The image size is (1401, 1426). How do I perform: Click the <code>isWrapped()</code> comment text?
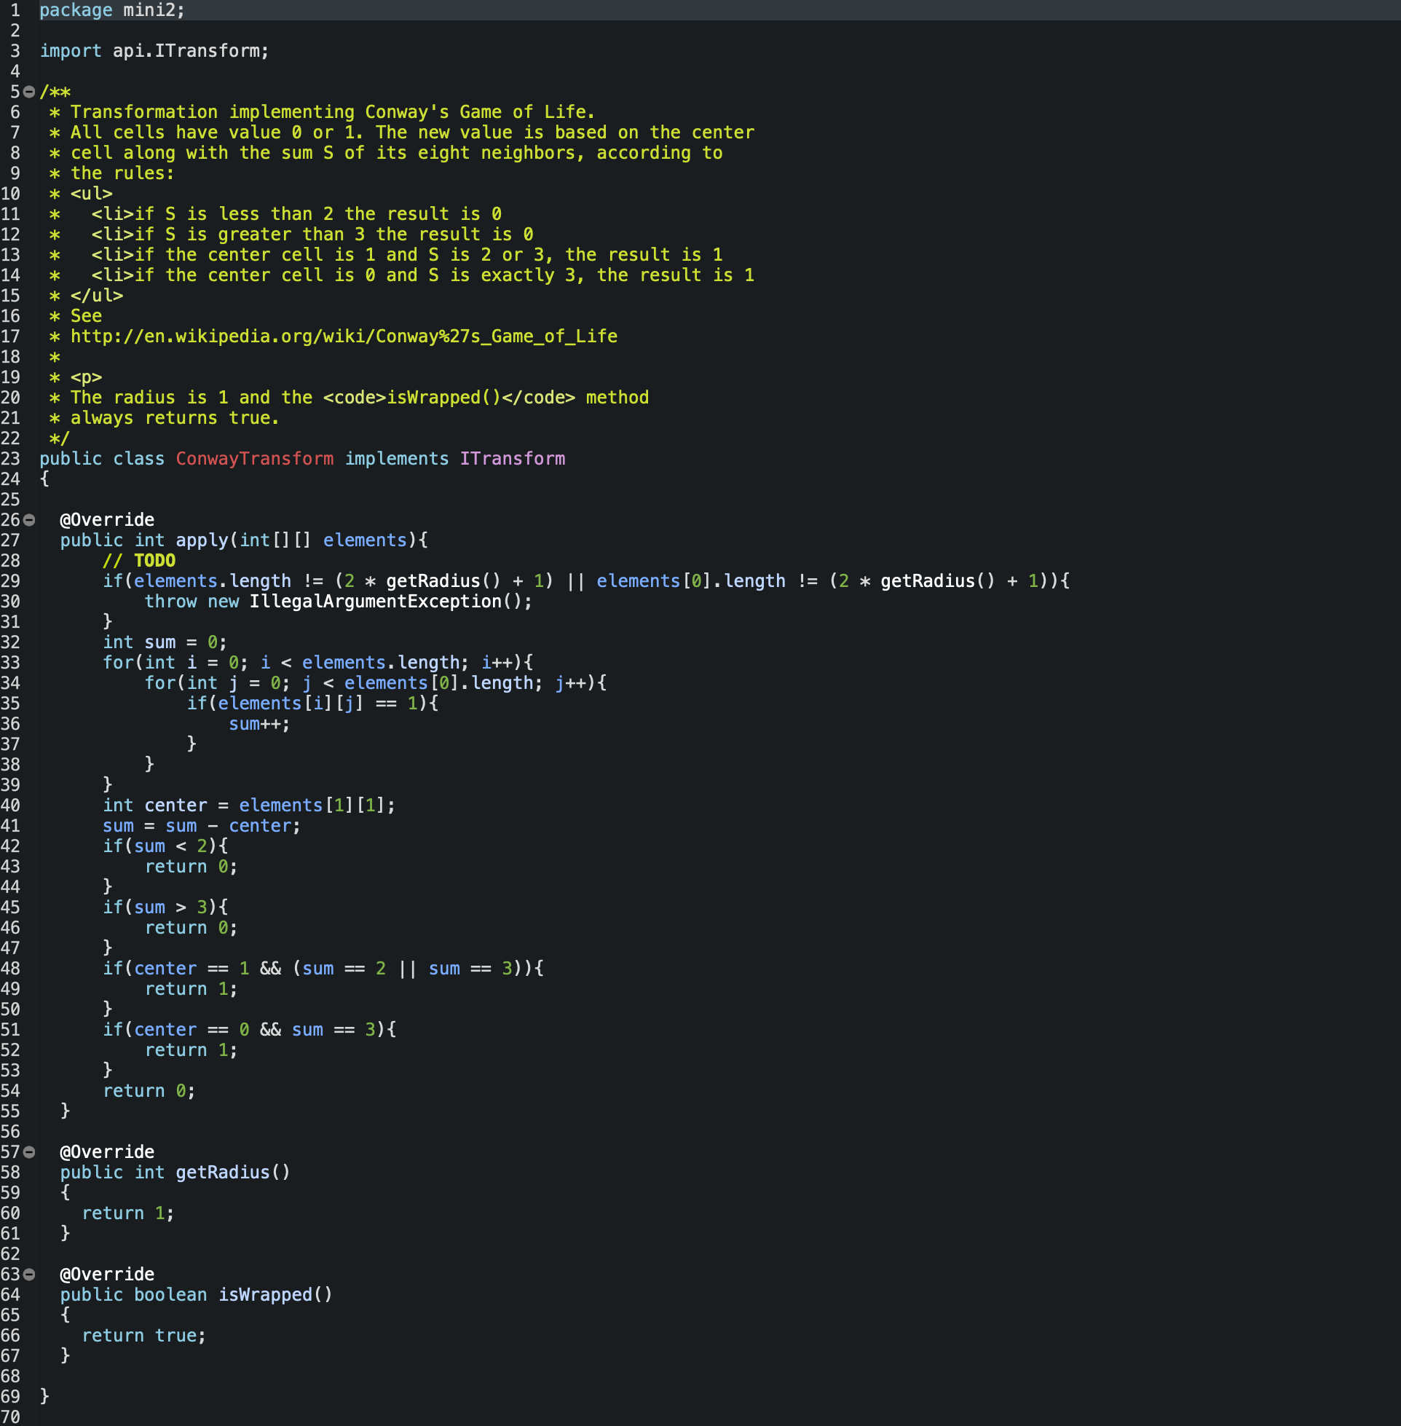coord(449,398)
